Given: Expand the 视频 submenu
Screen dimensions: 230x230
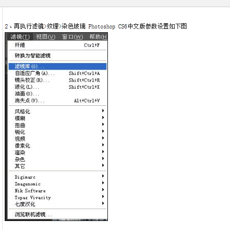Looking at the screenshot, I should [x=58, y=139].
